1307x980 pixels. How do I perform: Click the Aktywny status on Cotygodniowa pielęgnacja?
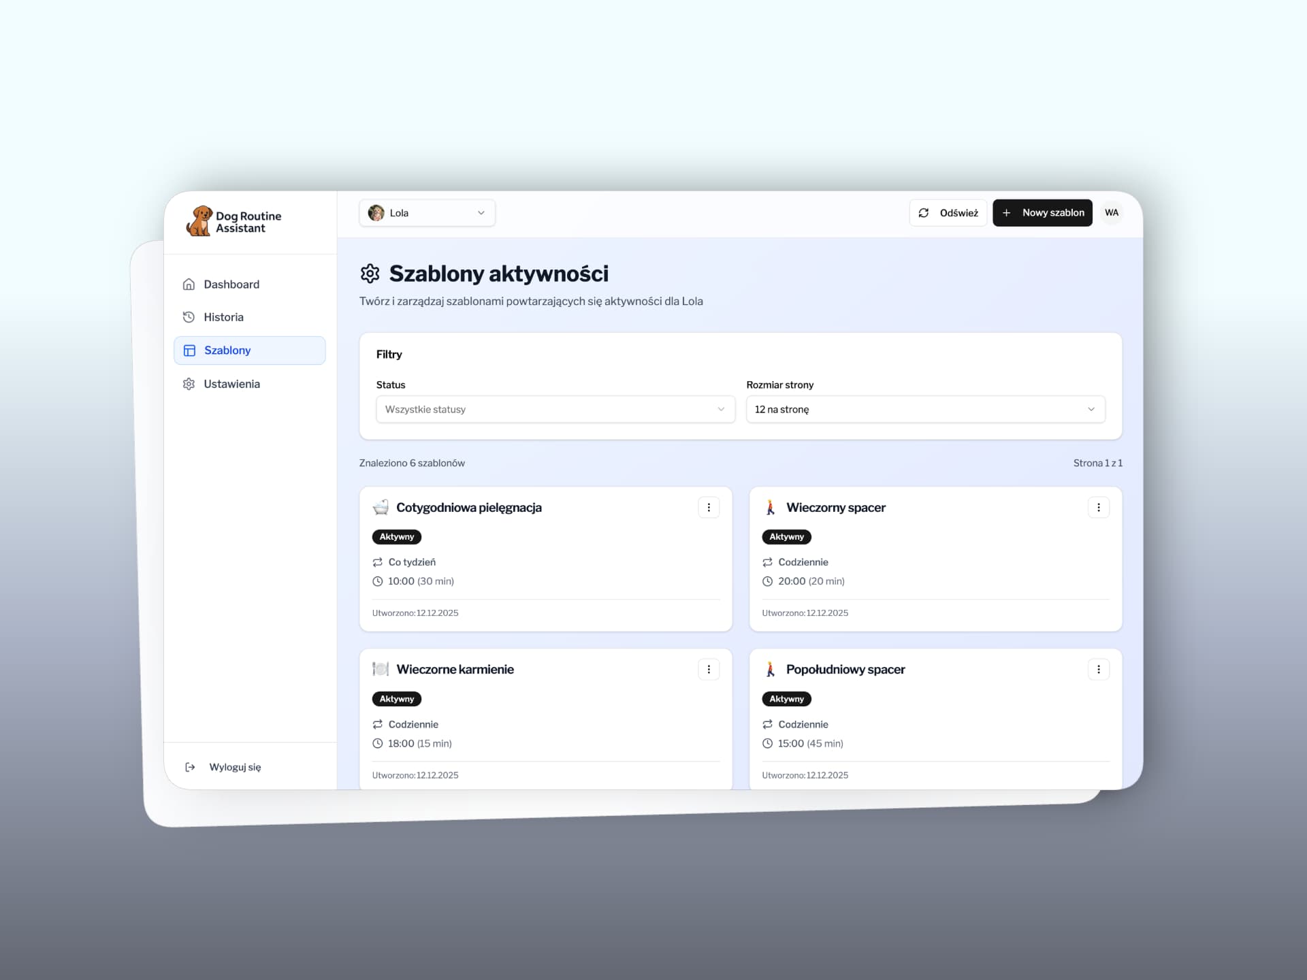396,536
